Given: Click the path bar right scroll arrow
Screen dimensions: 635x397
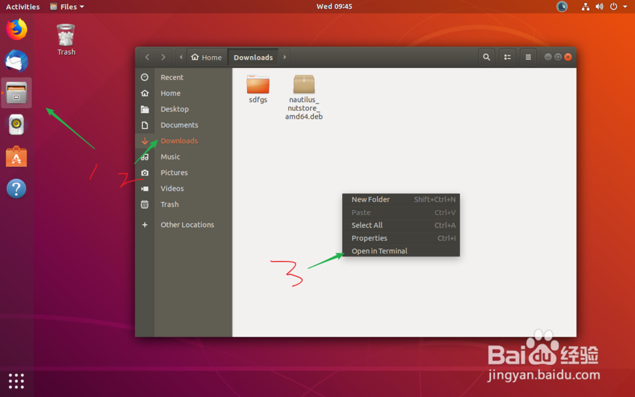Looking at the screenshot, I should click(x=284, y=57).
